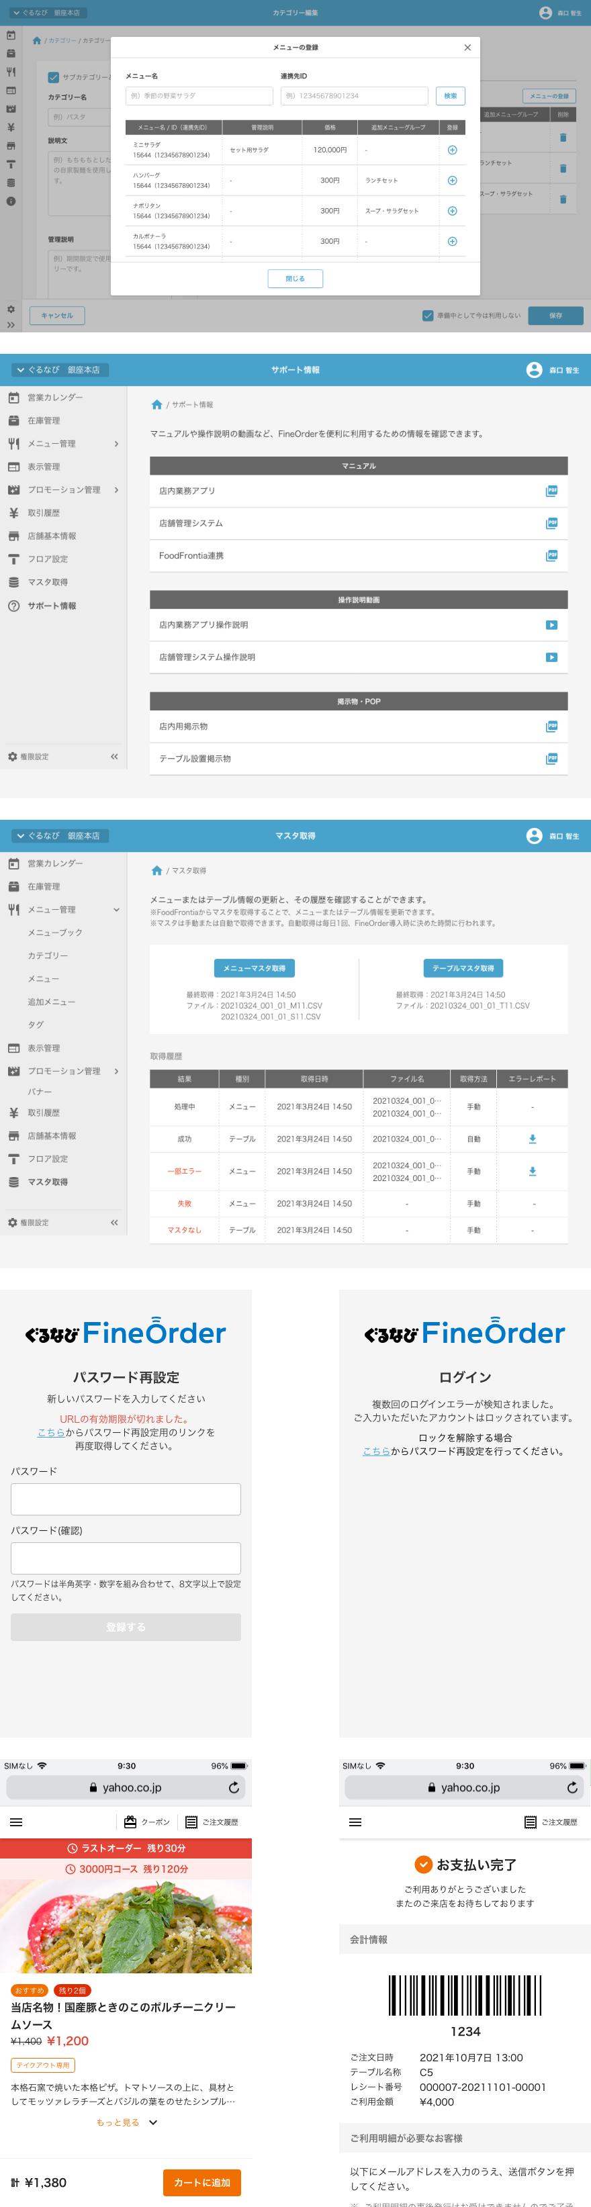
Task: Select 在庫管理 in the support page sidebar
Action: pyautogui.click(x=44, y=421)
